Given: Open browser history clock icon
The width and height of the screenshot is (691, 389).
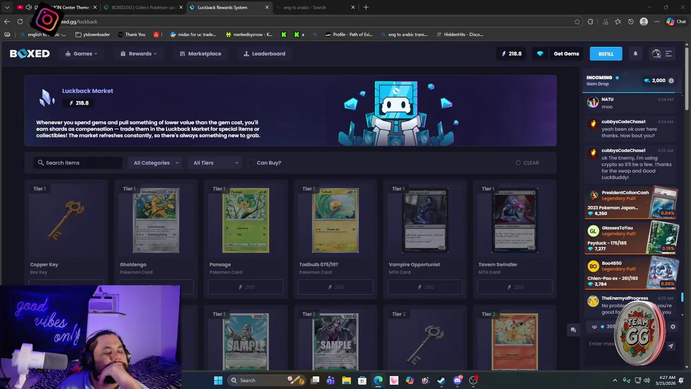Looking at the screenshot, I should [x=631, y=22].
